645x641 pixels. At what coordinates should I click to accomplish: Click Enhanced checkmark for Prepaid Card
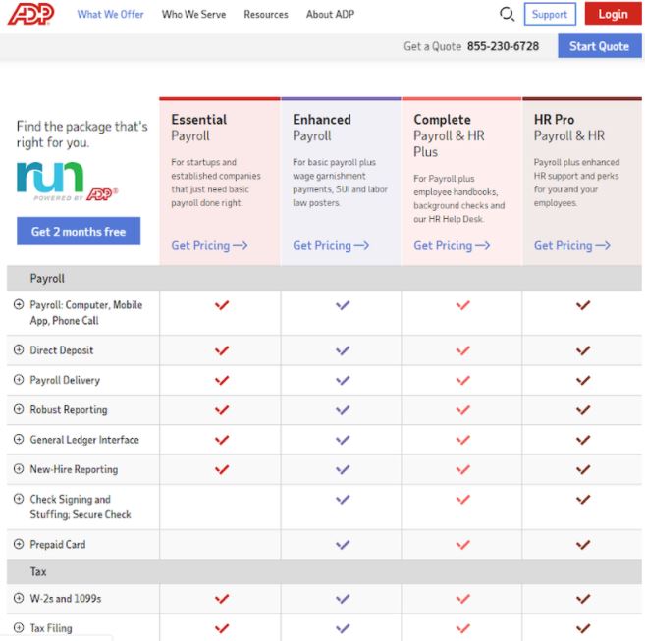point(343,545)
